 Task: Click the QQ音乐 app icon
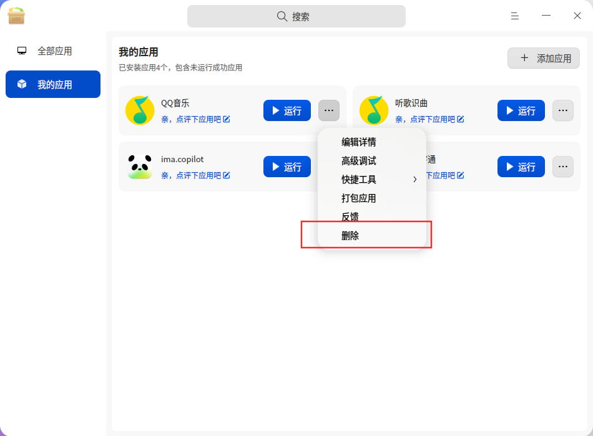(140, 110)
